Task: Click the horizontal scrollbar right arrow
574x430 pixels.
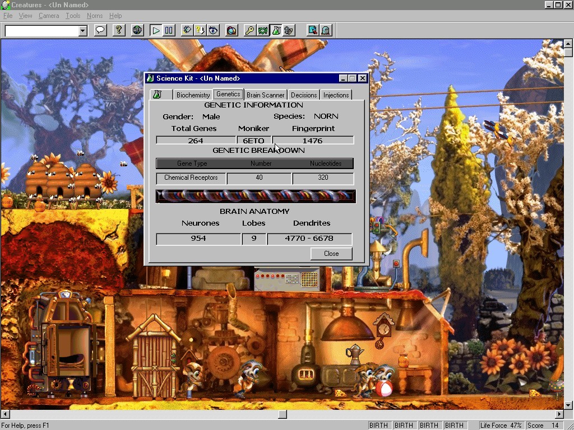Action: pyautogui.click(x=559, y=414)
